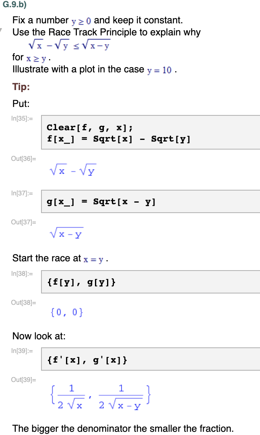Select the Out[38]= cell label
Image resolution: width=260 pixels, height=435 pixels.
click(24, 302)
